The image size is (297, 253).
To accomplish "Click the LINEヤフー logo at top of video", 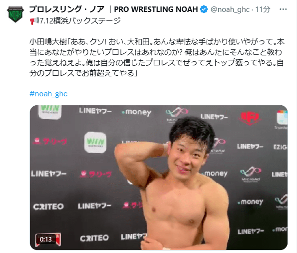I will pyautogui.click(x=95, y=111).
